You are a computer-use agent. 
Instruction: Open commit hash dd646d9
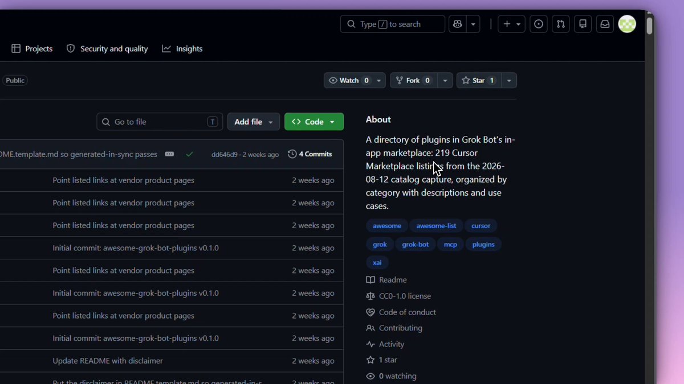click(224, 155)
